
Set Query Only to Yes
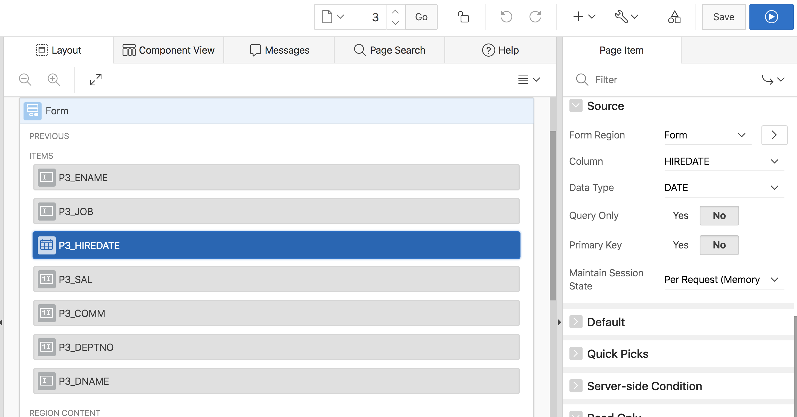tap(680, 215)
